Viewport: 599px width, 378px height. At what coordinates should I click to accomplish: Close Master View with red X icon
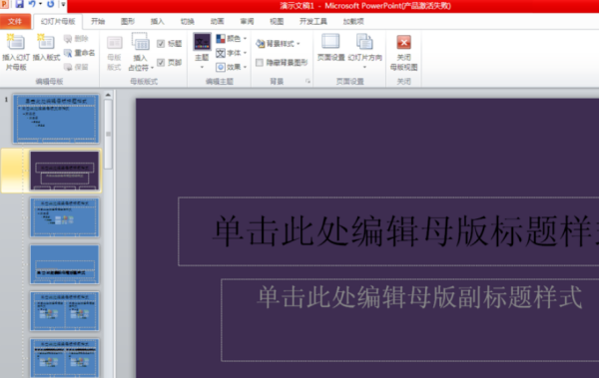[x=403, y=42]
